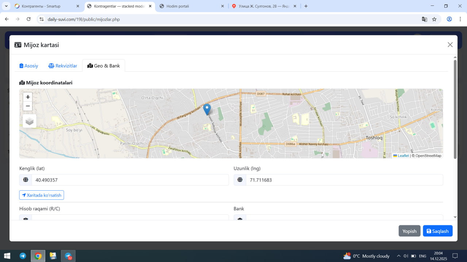The image size is (467, 262).
Task: Zoom in on the map
Action: click(28, 97)
